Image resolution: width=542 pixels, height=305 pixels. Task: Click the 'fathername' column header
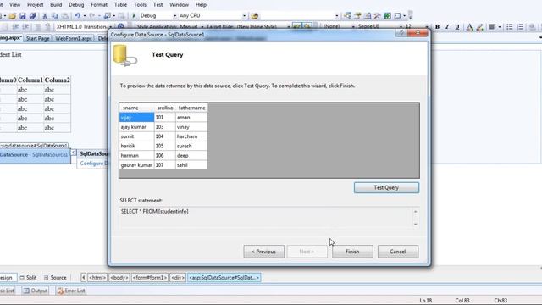[191, 108]
